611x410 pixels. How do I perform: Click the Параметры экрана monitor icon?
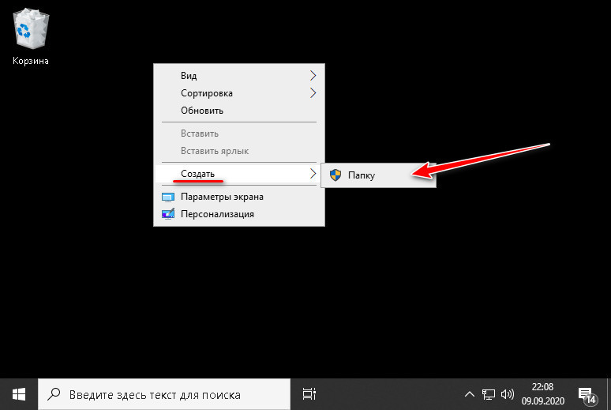(x=168, y=197)
